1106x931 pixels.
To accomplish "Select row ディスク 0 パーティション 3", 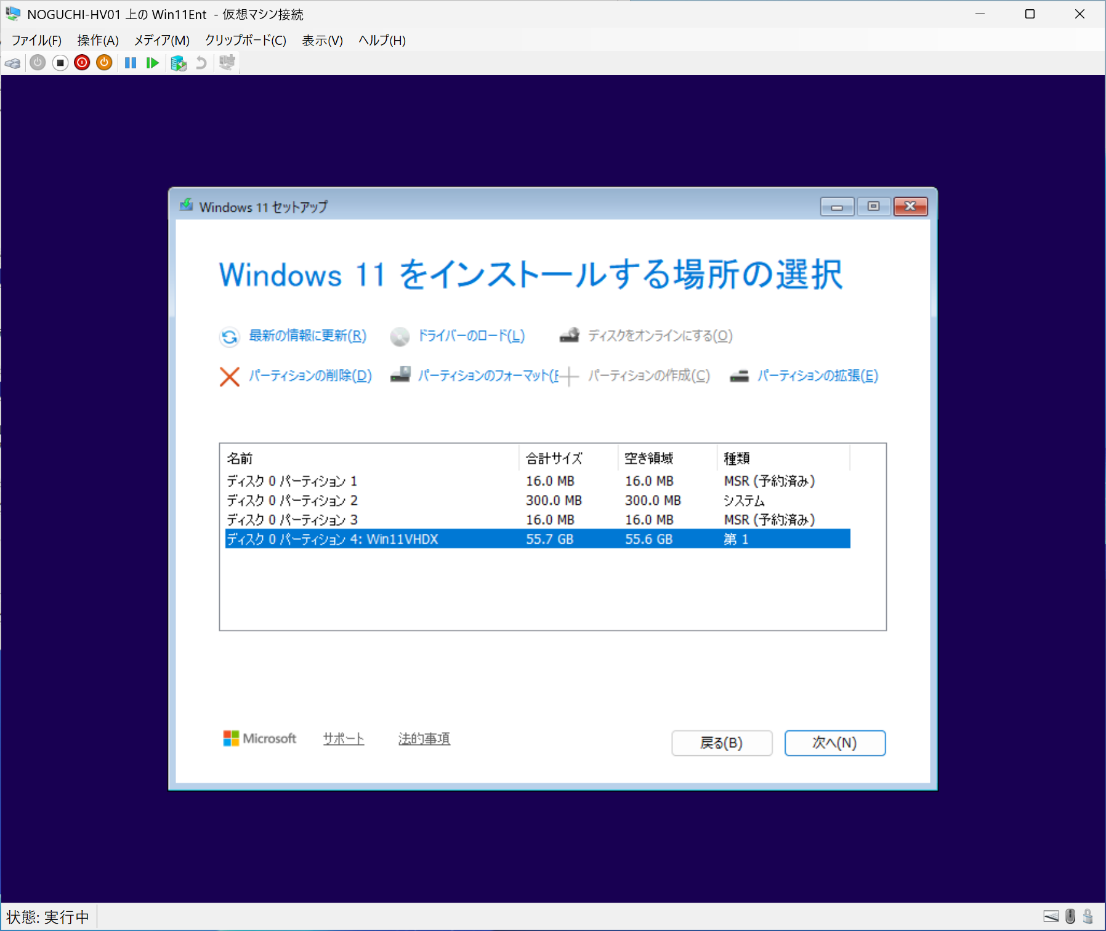I will tap(538, 520).
